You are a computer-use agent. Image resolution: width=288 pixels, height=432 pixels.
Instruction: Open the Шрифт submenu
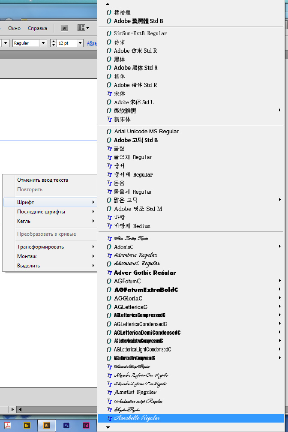[x=50, y=202]
